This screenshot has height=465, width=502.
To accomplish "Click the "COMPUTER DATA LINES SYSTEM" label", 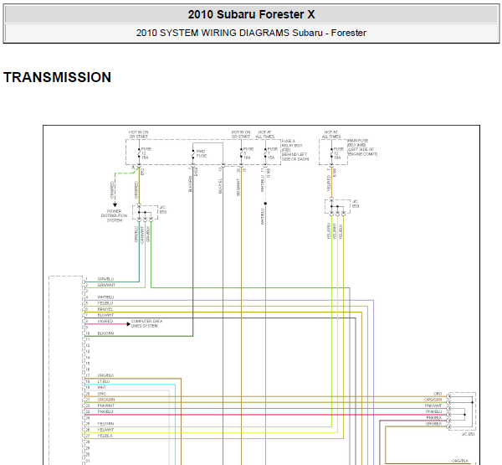I will pos(146,323).
